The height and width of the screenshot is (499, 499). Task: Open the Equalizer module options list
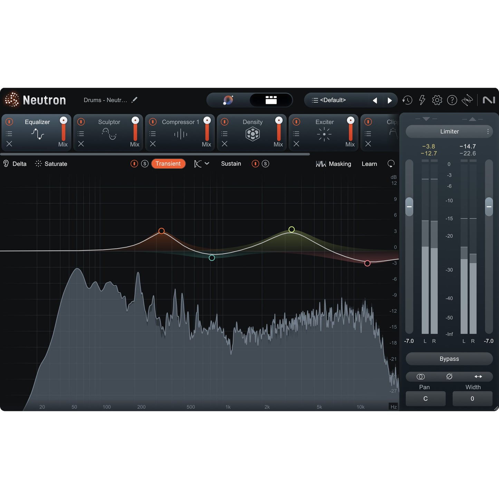click(x=9, y=133)
